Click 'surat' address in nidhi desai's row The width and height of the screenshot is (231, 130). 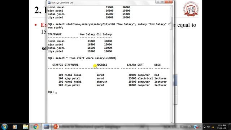point(100,75)
